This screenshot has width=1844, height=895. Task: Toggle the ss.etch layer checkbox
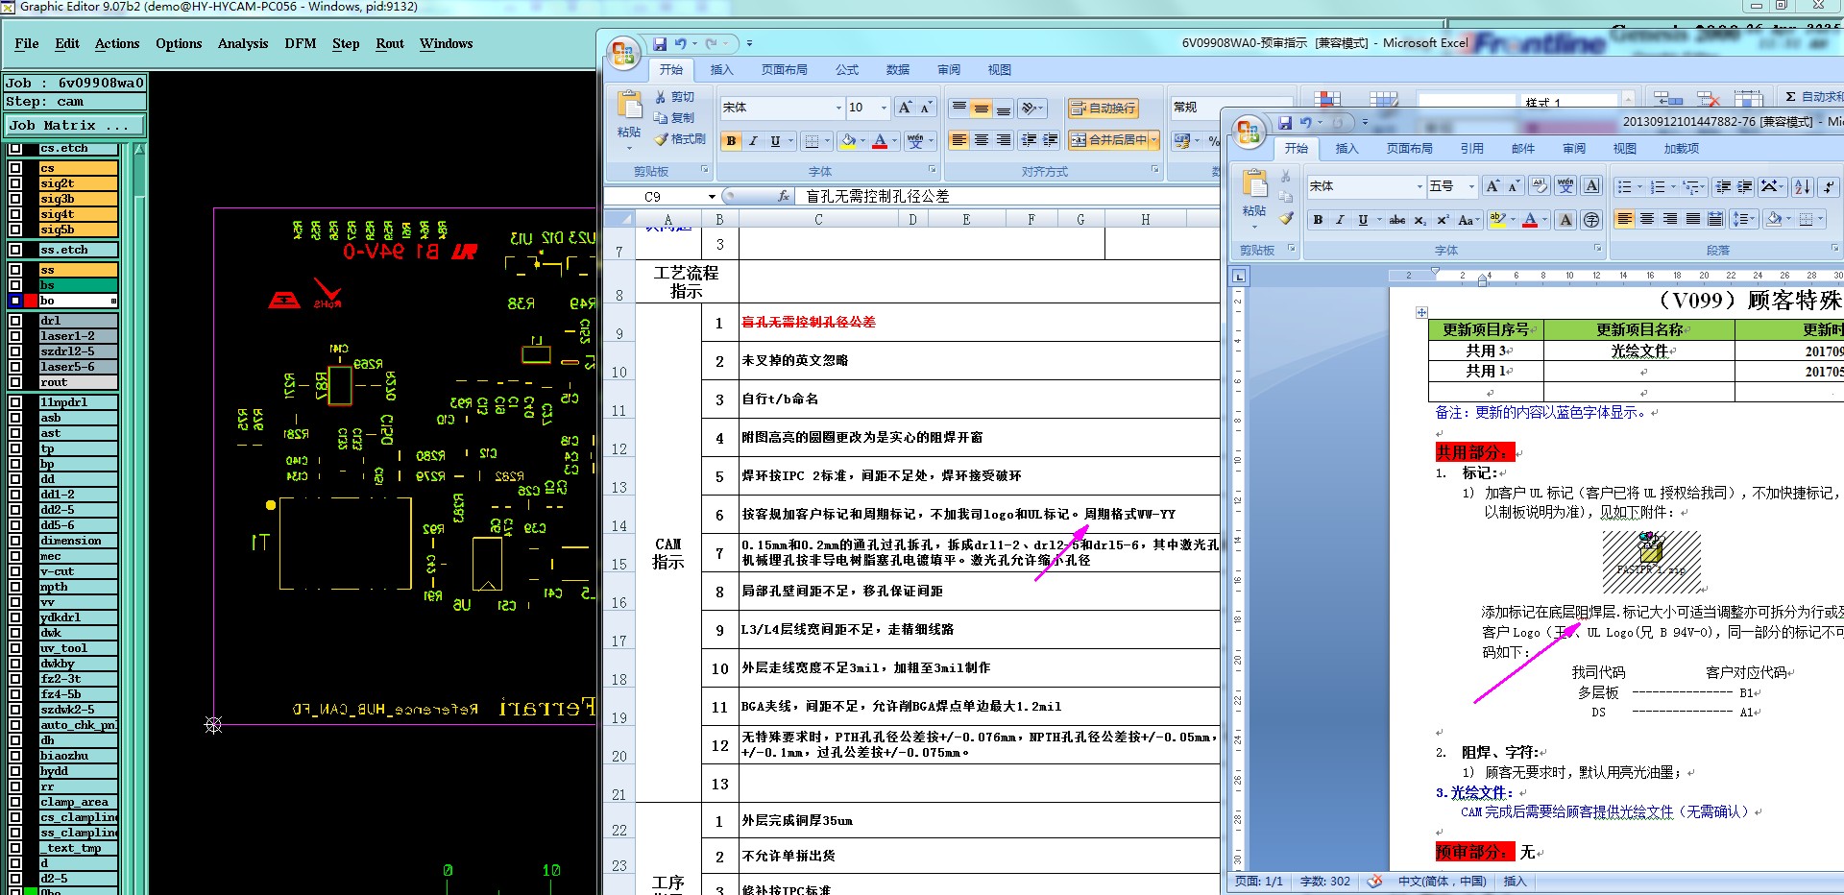tap(14, 250)
